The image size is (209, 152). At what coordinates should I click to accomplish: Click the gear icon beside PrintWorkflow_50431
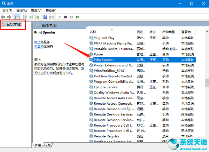coord(91,71)
